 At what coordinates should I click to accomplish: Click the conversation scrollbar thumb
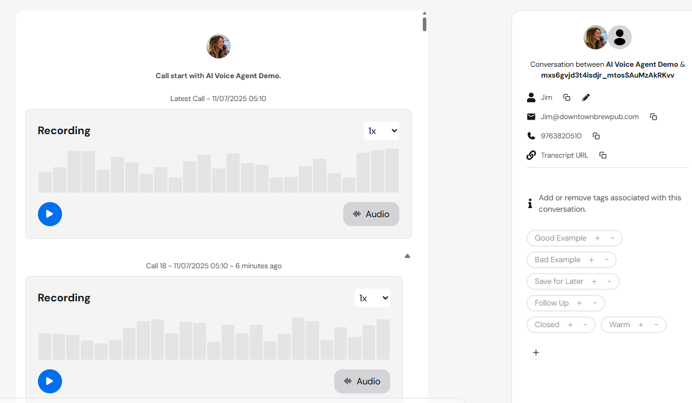click(425, 24)
